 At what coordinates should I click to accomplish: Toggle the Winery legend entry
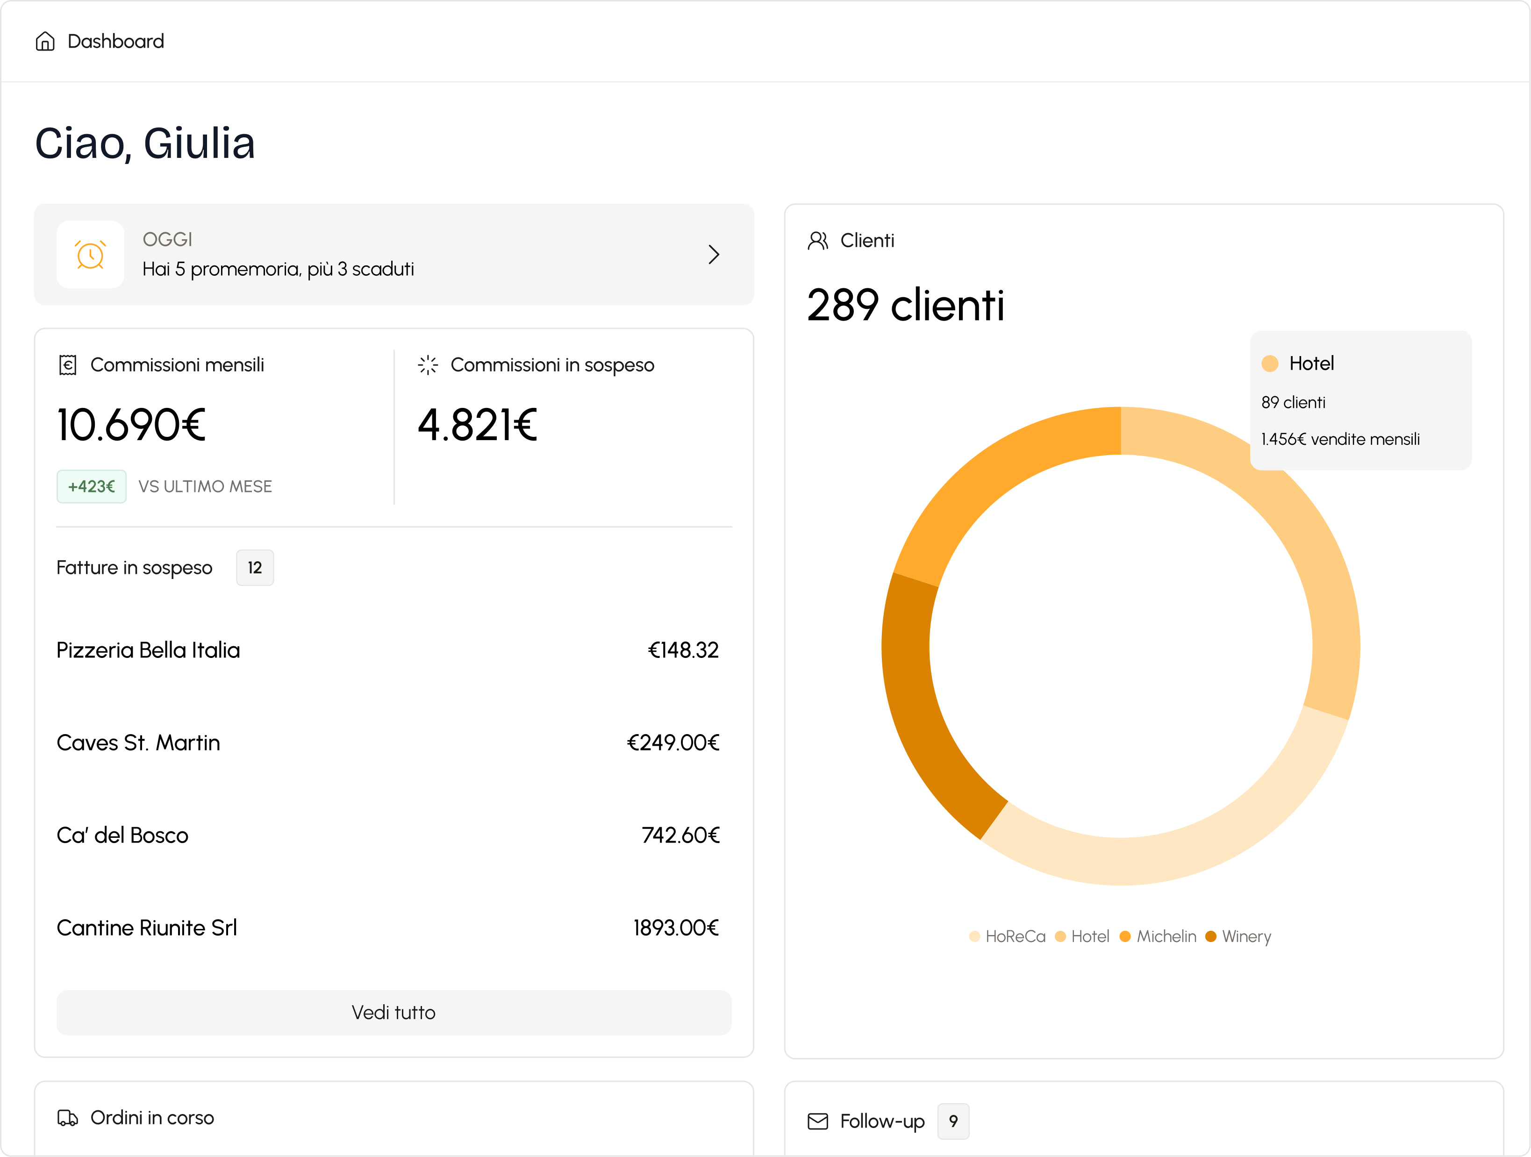1238,936
